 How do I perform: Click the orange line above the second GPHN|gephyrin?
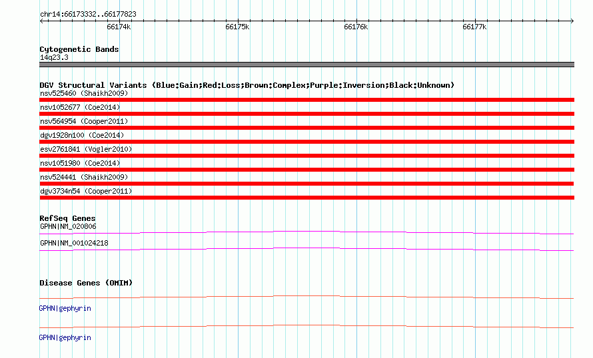(x=306, y=326)
